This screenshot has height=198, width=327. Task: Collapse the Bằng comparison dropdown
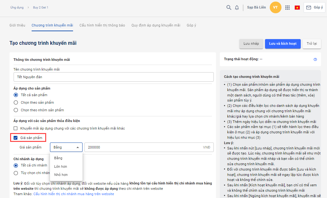coord(66,147)
